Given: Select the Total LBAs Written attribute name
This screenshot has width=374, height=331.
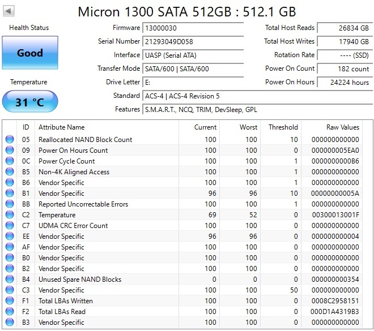Looking at the screenshot, I should tap(65, 301).
